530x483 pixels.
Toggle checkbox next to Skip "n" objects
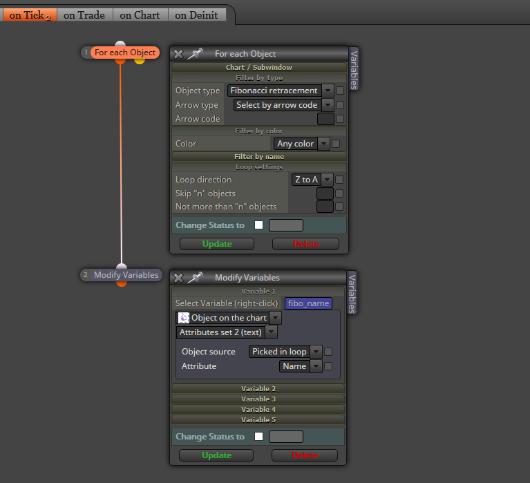pyautogui.click(x=339, y=193)
